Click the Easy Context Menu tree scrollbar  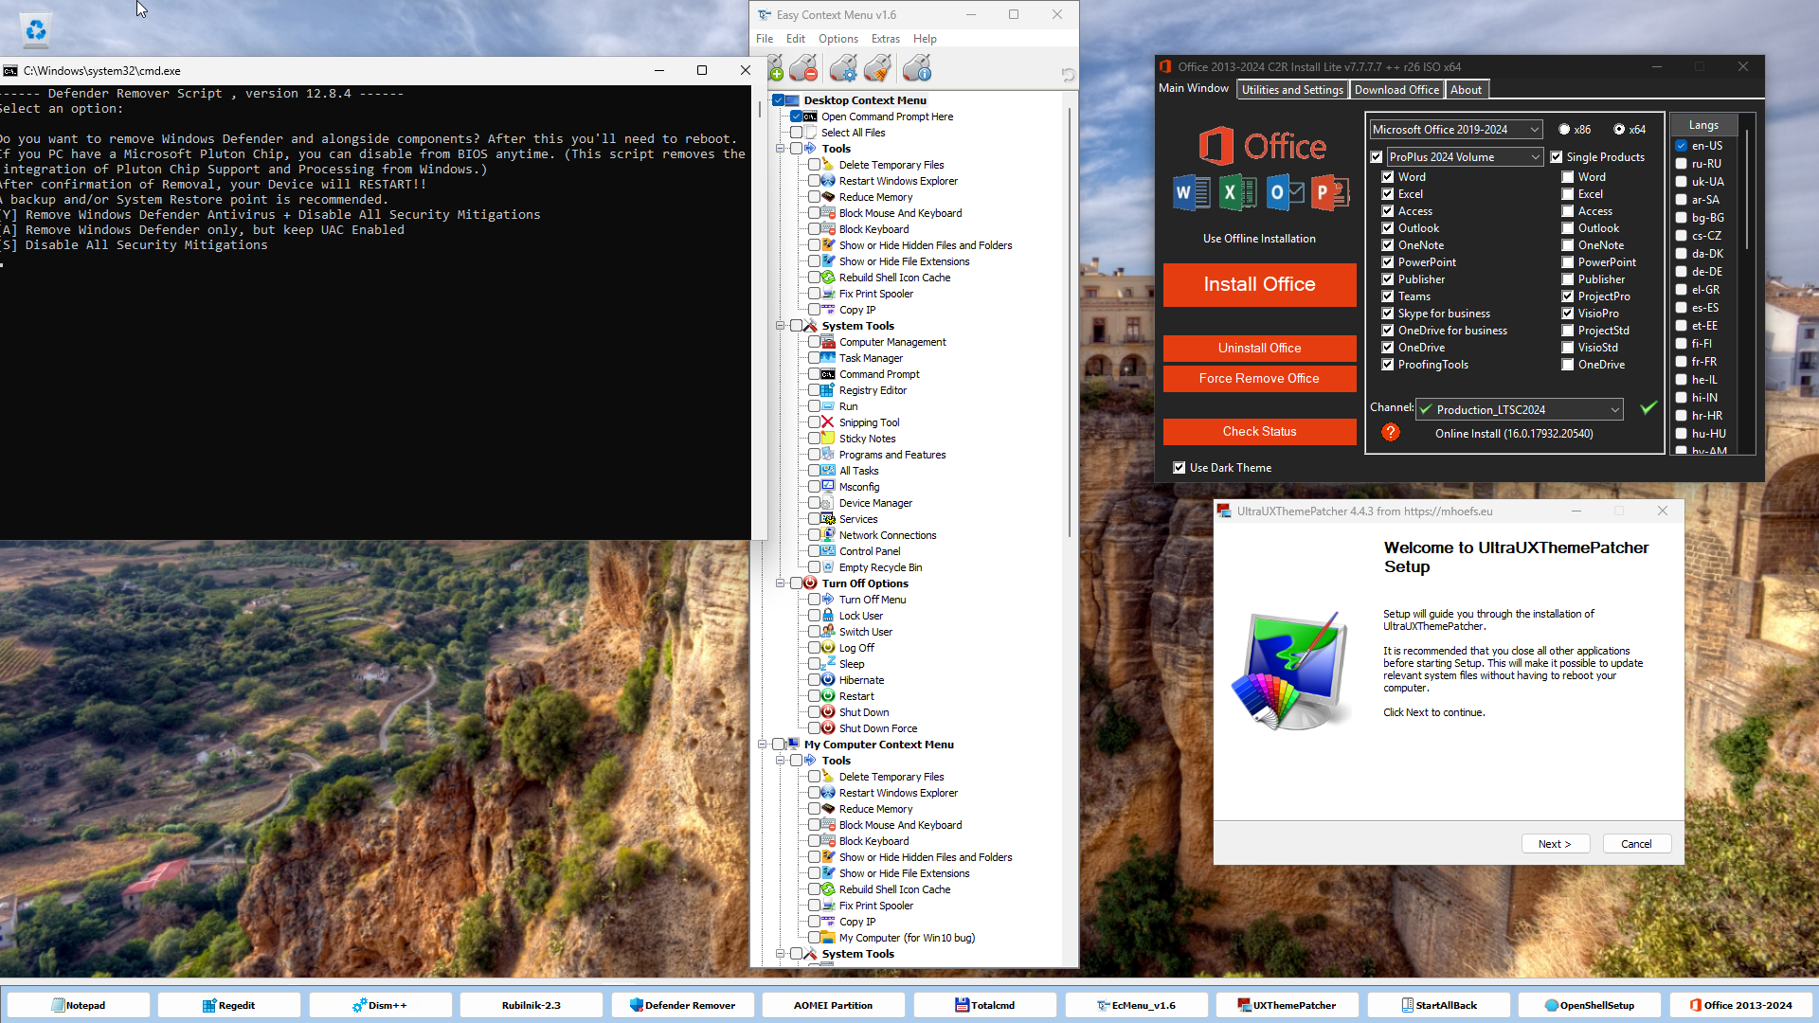1070,322
